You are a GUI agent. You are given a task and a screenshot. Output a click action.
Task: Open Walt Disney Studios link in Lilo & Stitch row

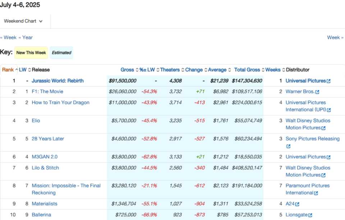(x=308, y=171)
